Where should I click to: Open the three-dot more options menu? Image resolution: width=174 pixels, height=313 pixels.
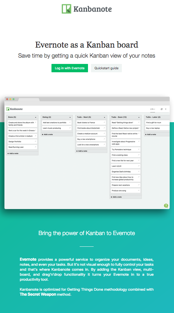pos(166,109)
